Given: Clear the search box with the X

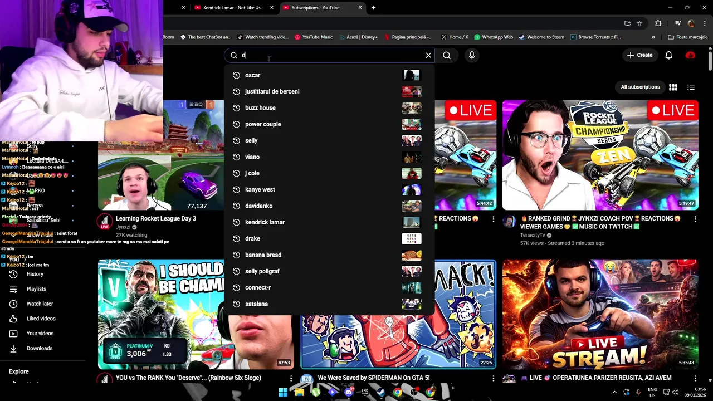Looking at the screenshot, I should click(428, 55).
